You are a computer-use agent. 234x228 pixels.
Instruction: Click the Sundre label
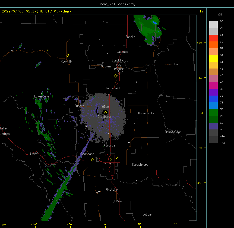coord(79,106)
